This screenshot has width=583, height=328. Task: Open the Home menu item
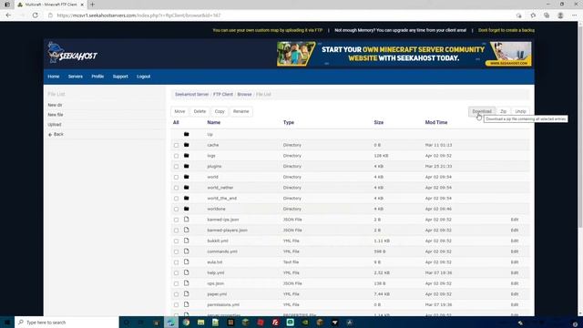pyautogui.click(x=54, y=77)
